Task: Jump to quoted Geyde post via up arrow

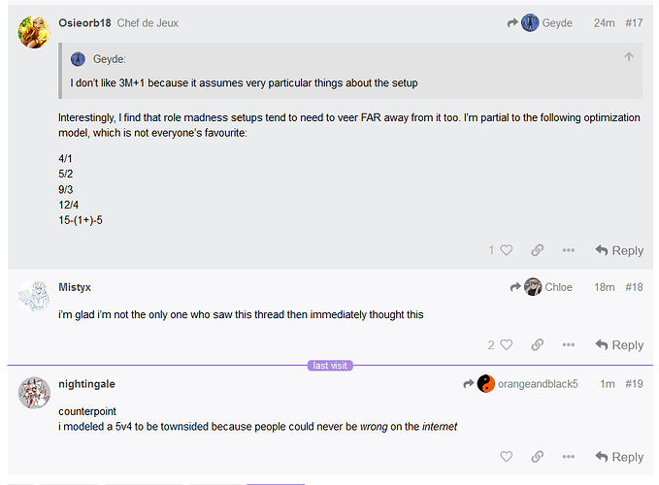Action: pos(629,56)
